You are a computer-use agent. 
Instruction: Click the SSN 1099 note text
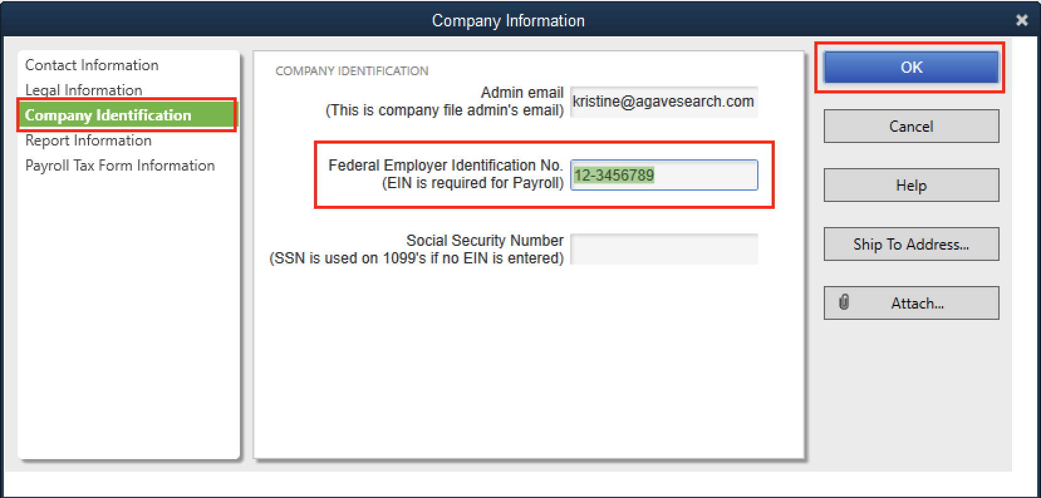pos(416,258)
